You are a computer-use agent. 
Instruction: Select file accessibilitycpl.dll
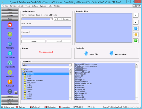point(82,72)
